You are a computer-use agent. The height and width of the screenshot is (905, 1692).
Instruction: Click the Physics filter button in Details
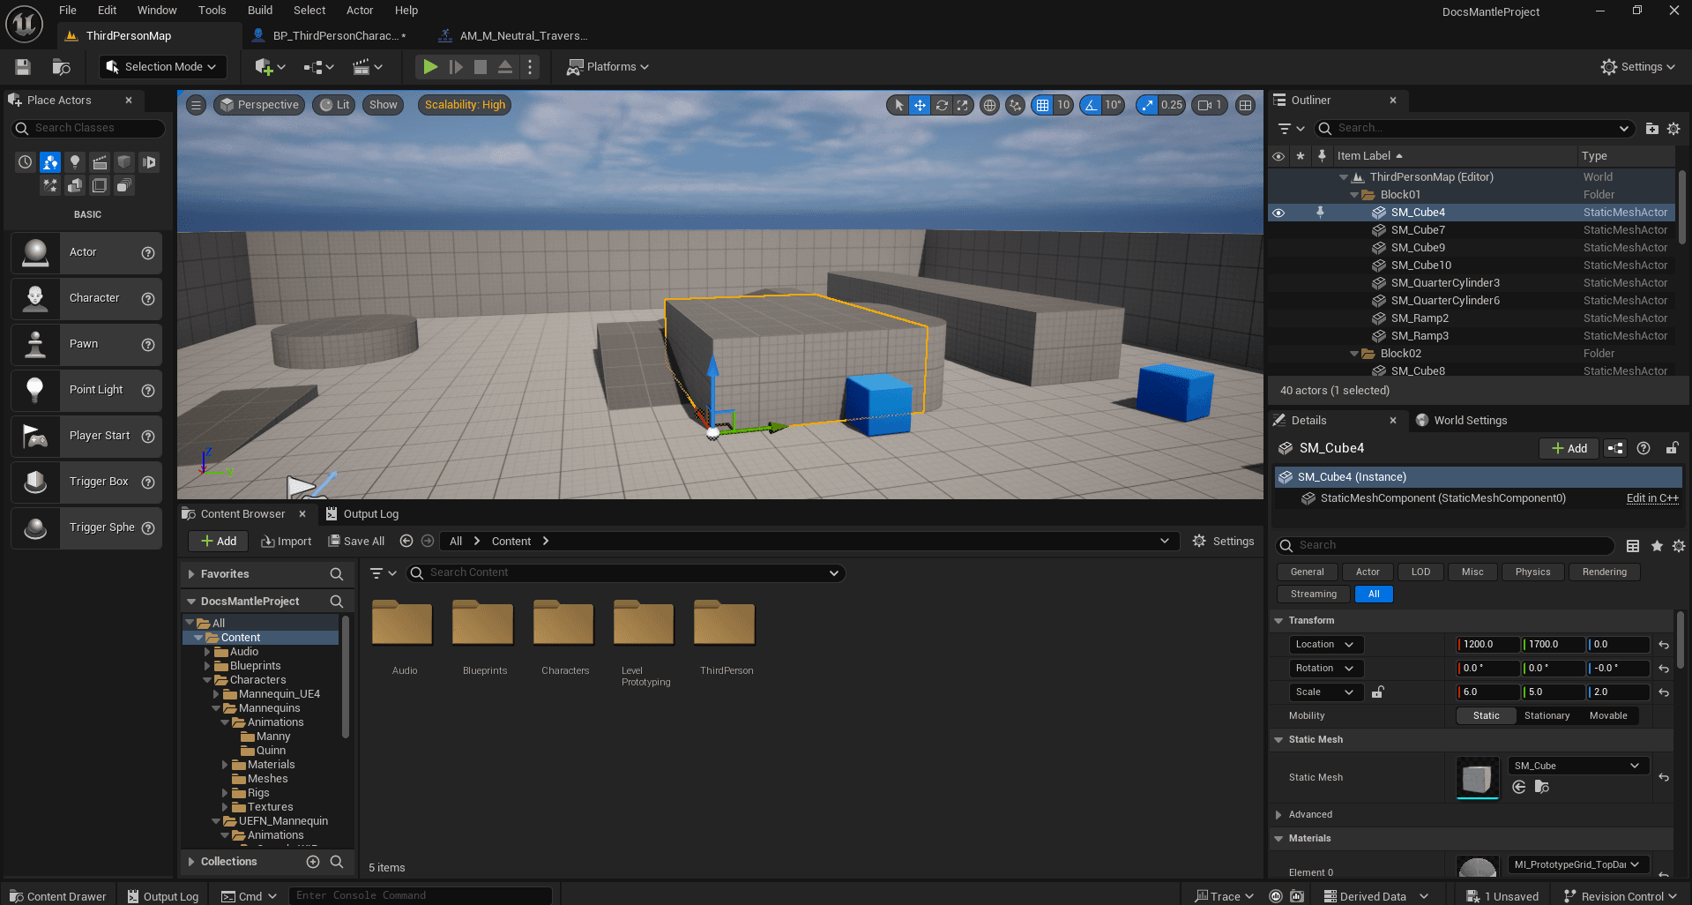click(1532, 572)
